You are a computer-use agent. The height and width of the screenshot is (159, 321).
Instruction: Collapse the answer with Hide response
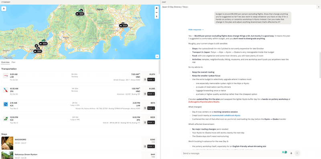point(196,30)
